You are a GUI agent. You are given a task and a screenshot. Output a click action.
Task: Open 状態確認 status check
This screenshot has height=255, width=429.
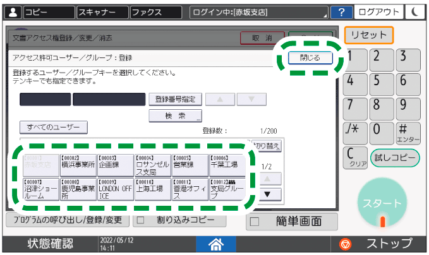(50, 244)
